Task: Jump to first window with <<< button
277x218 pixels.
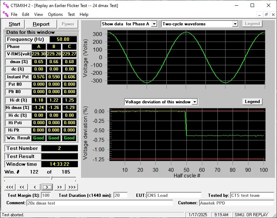Action: coord(10,187)
